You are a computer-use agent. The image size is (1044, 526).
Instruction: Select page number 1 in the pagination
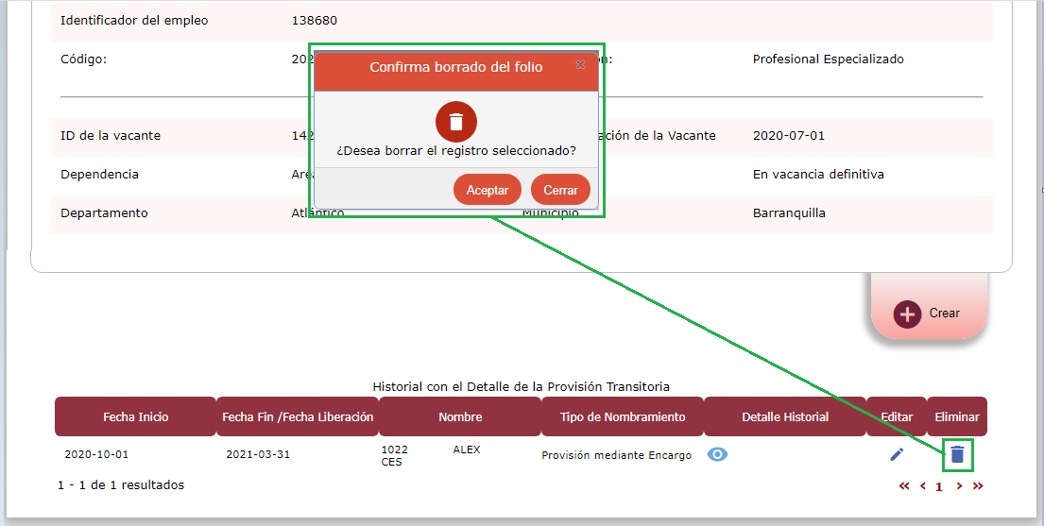pyautogui.click(x=939, y=487)
